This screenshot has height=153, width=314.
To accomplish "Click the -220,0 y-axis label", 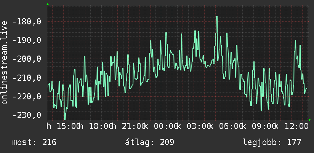I will tap(27, 97).
